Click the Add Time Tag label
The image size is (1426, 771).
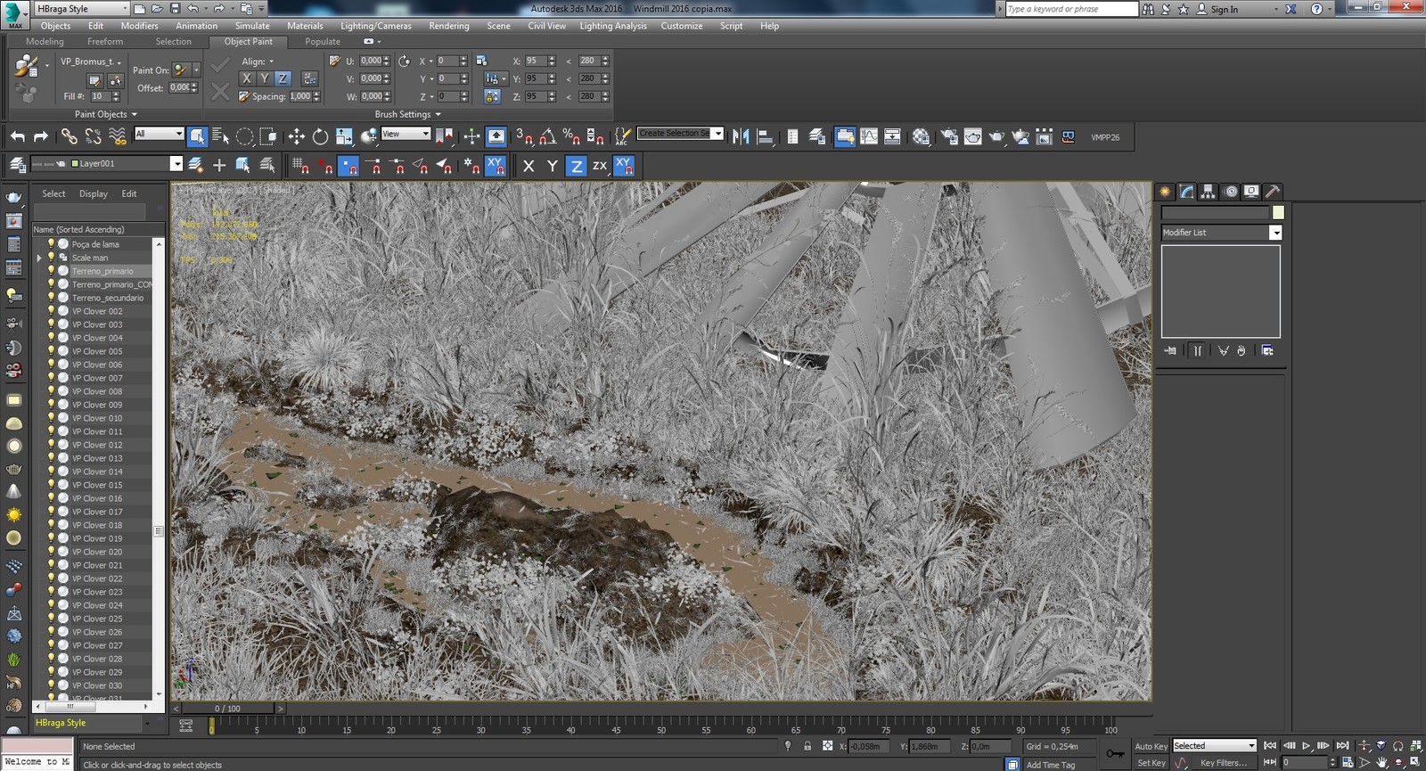[1050, 765]
